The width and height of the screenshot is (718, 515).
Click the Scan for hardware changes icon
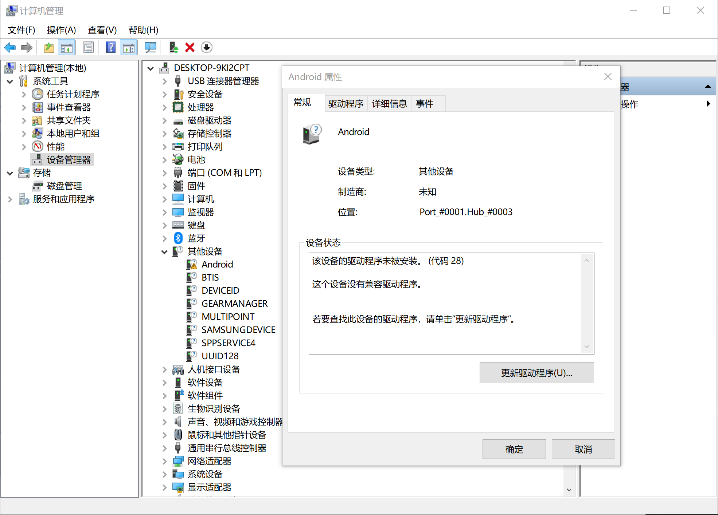pos(150,47)
